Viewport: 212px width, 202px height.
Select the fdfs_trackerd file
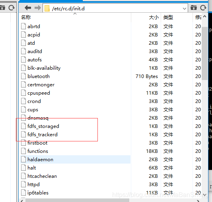coord(43,135)
